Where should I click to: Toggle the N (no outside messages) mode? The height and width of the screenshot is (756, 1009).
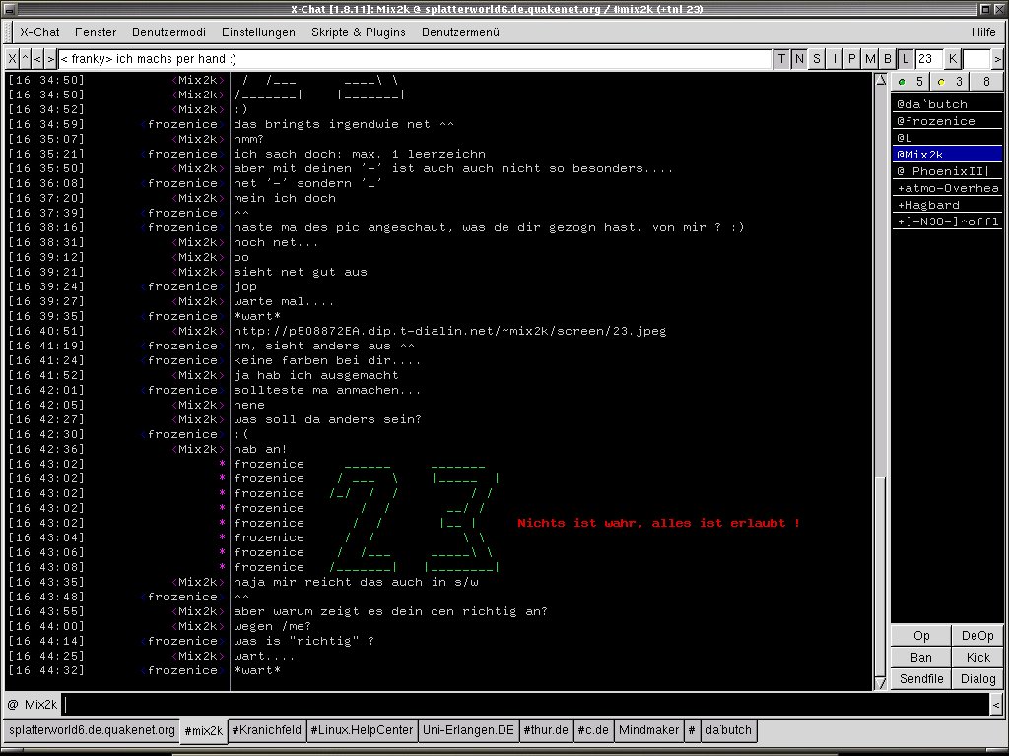[x=799, y=59]
